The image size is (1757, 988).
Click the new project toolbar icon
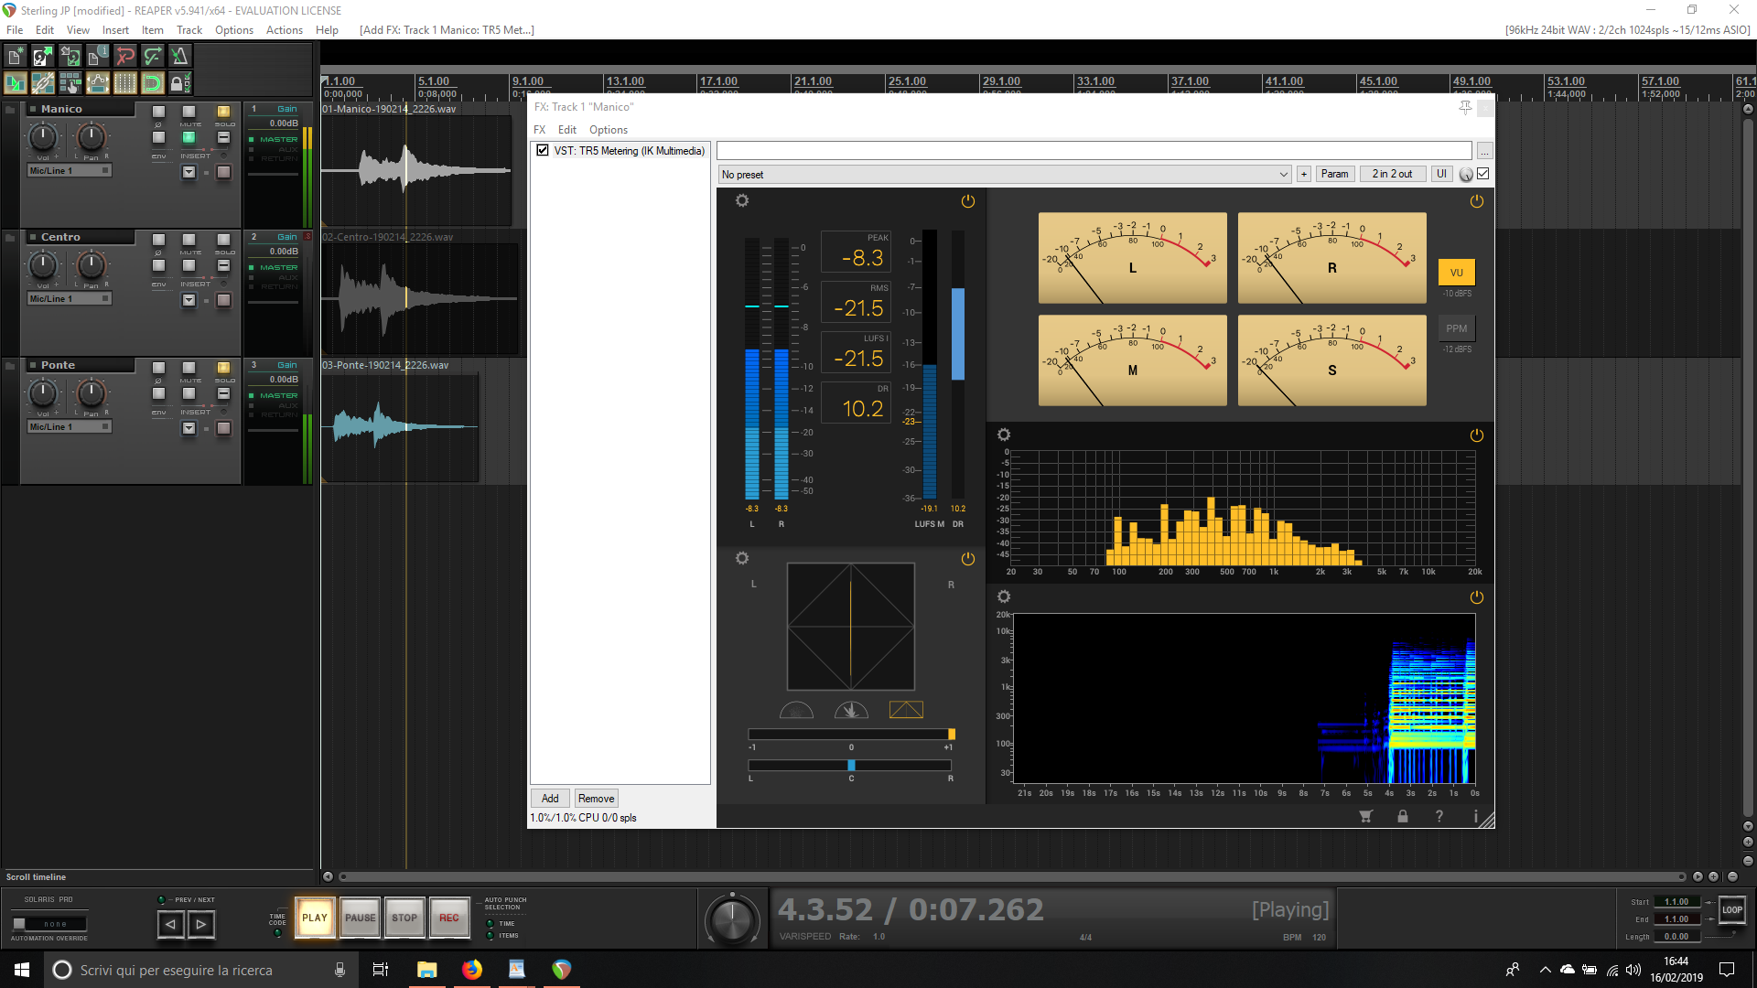[x=15, y=57]
